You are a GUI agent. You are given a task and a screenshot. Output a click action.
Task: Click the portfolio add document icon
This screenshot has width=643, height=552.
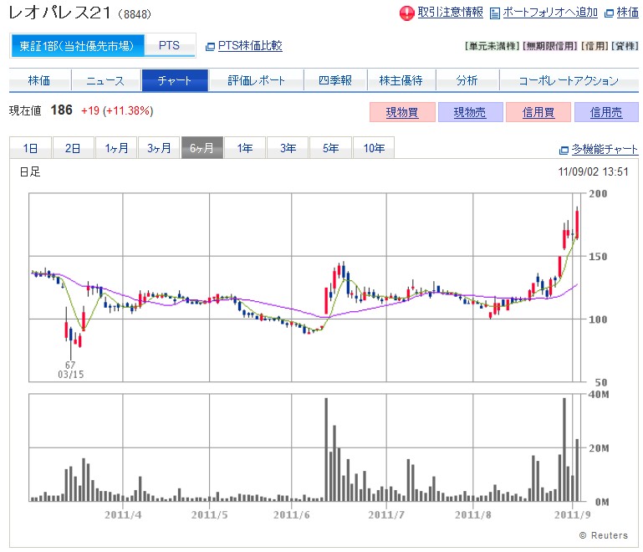click(x=495, y=13)
